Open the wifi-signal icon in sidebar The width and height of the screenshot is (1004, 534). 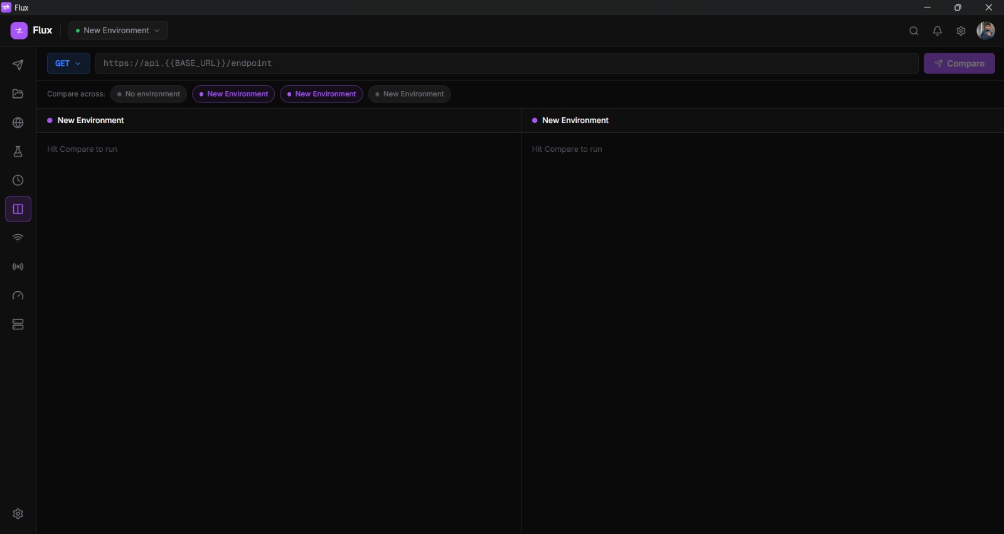18,238
